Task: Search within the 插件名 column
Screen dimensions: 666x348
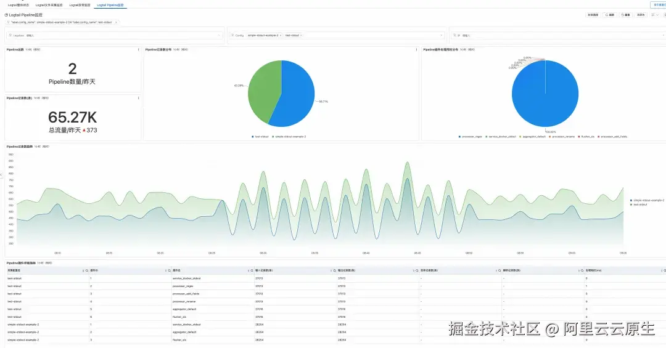Action: click(x=252, y=270)
